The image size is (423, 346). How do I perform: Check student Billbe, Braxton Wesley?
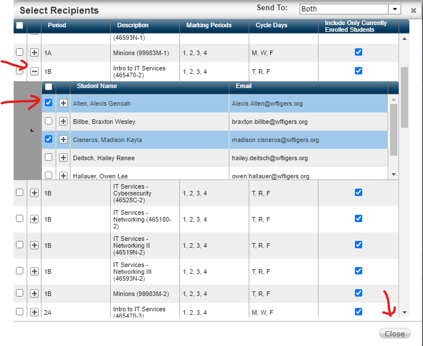coord(49,120)
